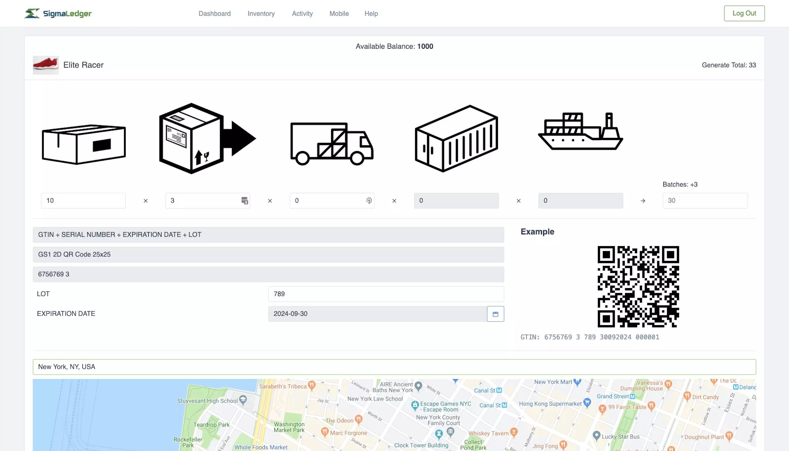Image resolution: width=789 pixels, height=451 pixels.
Task: Click the 6756769 3 GTIN field
Action: pyautogui.click(x=268, y=274)
